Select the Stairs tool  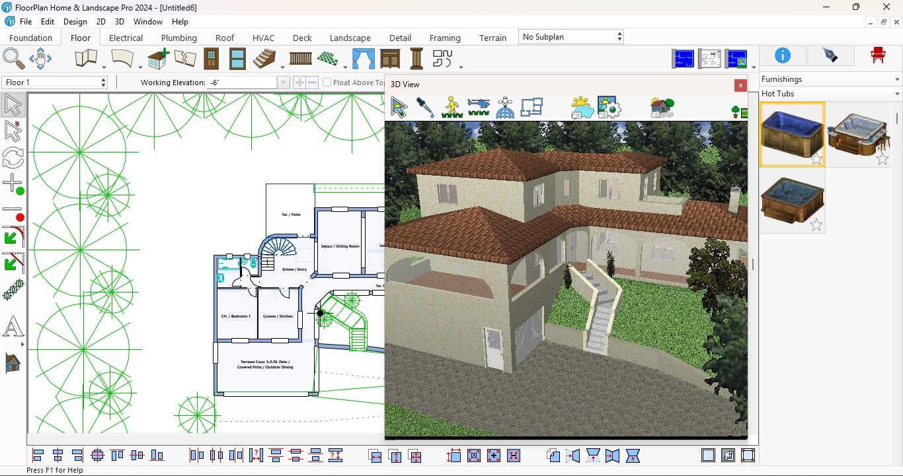[x=264, y=59]
